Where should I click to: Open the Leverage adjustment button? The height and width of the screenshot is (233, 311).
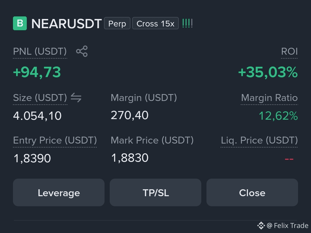coord(59,192)
